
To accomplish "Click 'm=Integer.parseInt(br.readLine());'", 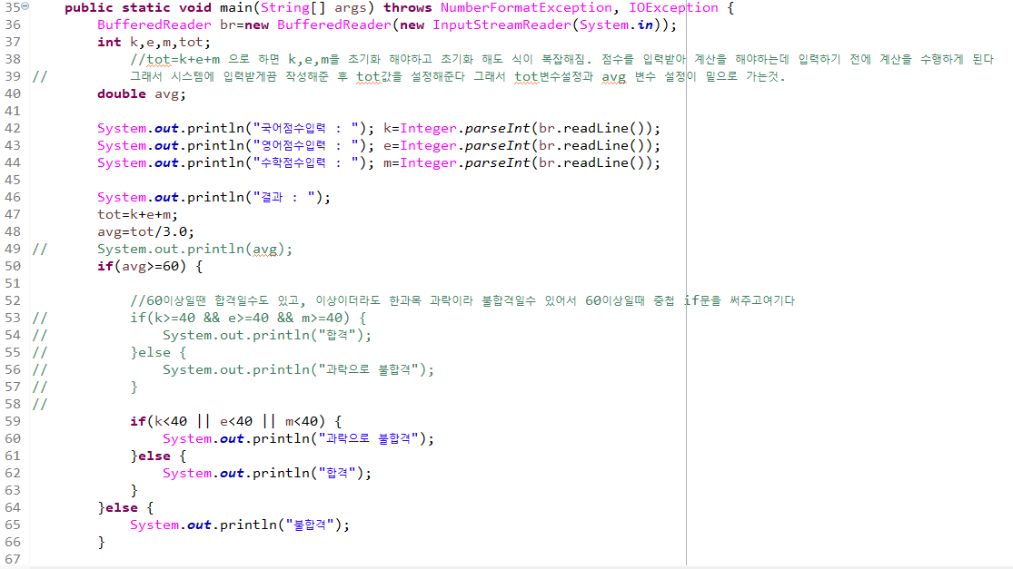I will (x=522, y=163).
